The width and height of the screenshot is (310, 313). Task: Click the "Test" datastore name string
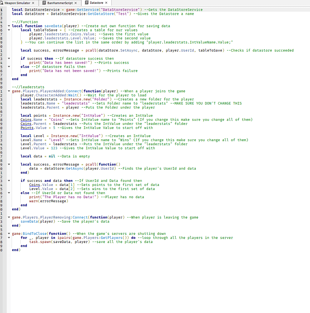coord(122,14)
